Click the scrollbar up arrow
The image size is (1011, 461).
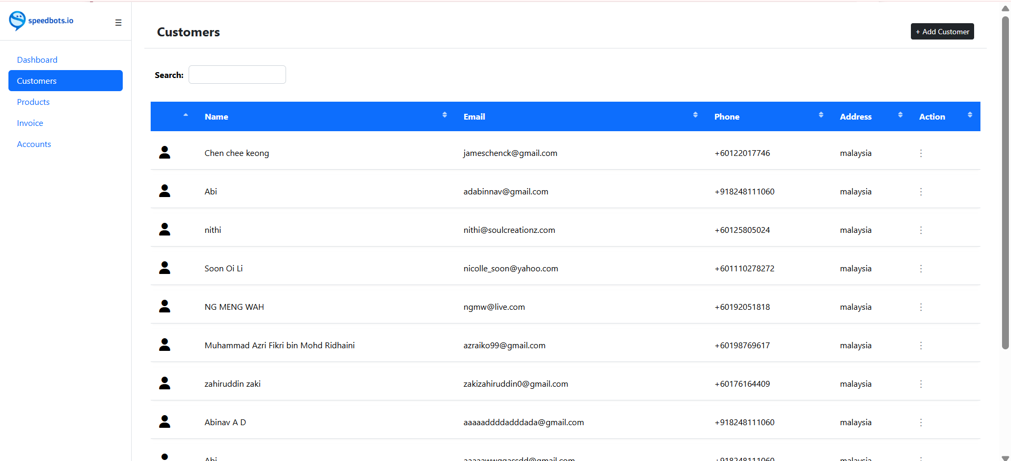point(1005,8)
